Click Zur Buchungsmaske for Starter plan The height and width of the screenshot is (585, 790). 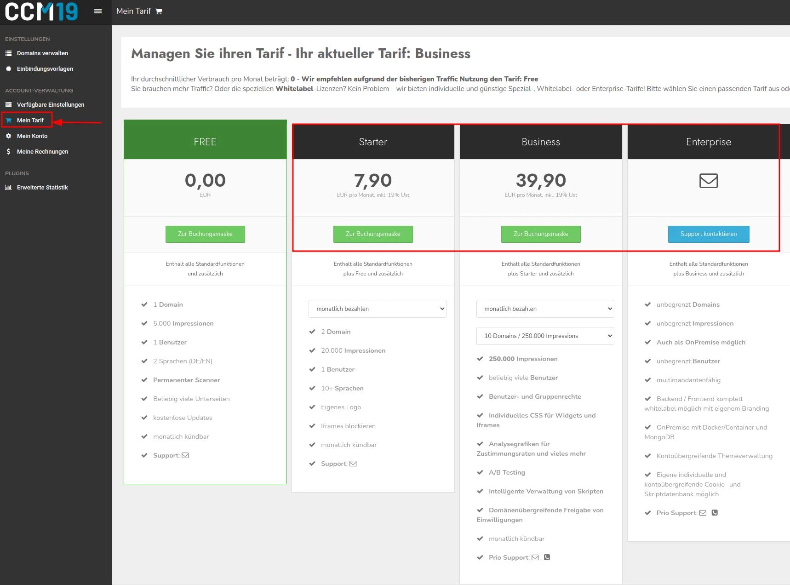[373, 234]
